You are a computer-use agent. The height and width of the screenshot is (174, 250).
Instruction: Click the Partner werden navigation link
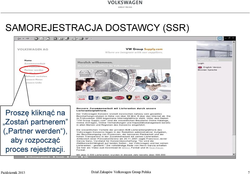click(34, 70)
